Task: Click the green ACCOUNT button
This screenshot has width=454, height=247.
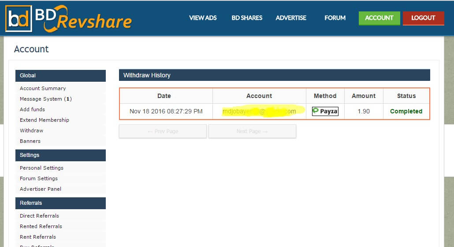Action: tap(379, 18)
